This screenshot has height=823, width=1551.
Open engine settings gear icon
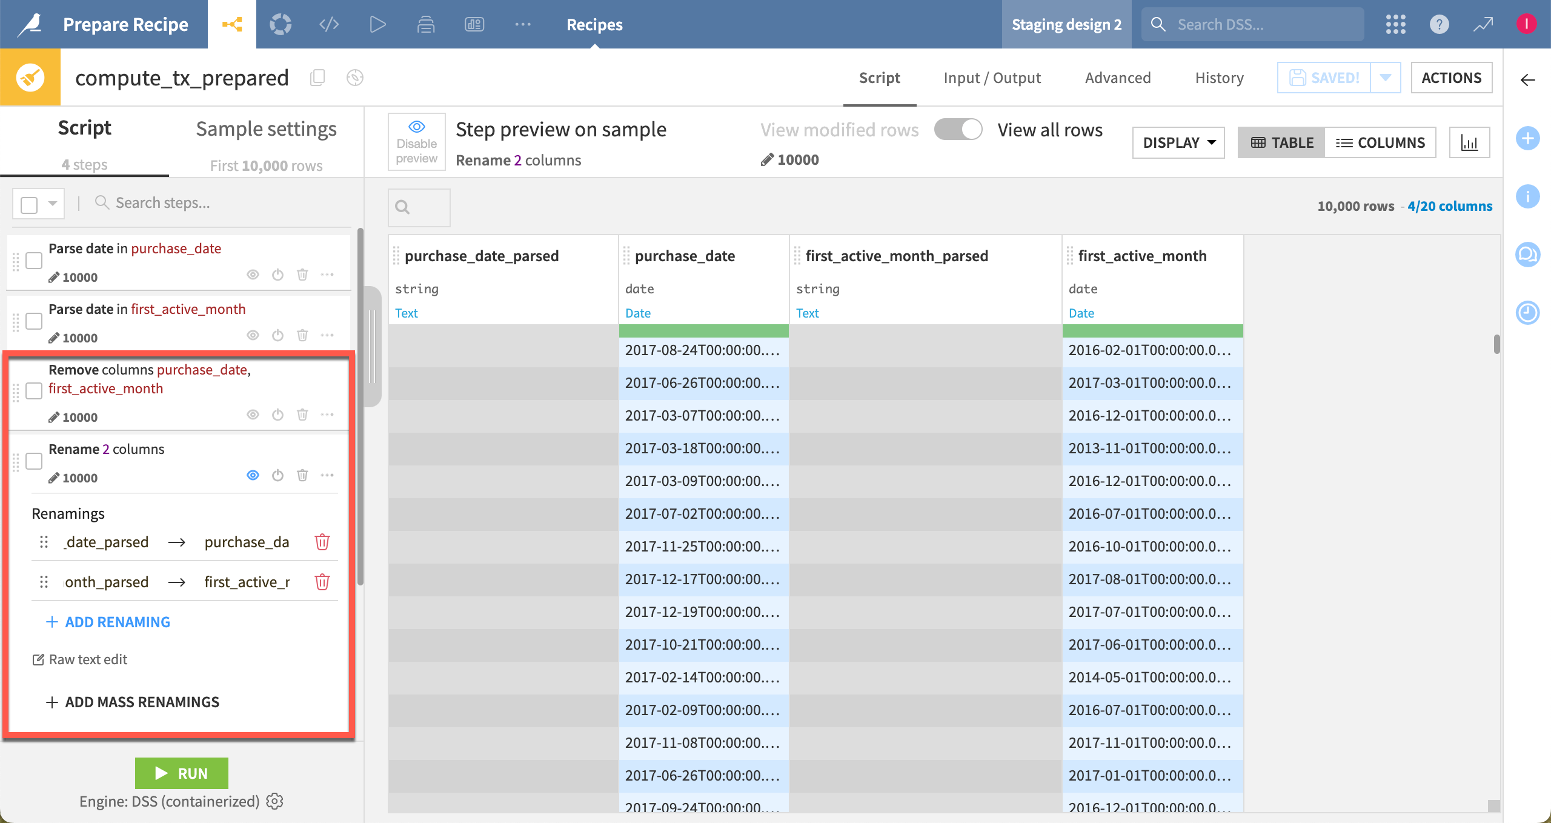tap(275, 801)
